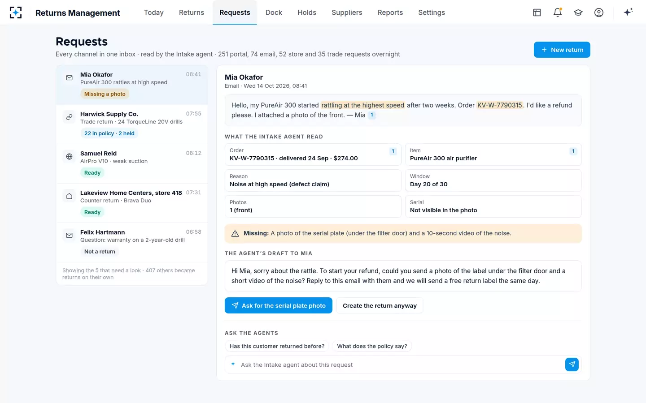
Task: Open Felix Hartmann's warranty question
Action: click(132, 242)
